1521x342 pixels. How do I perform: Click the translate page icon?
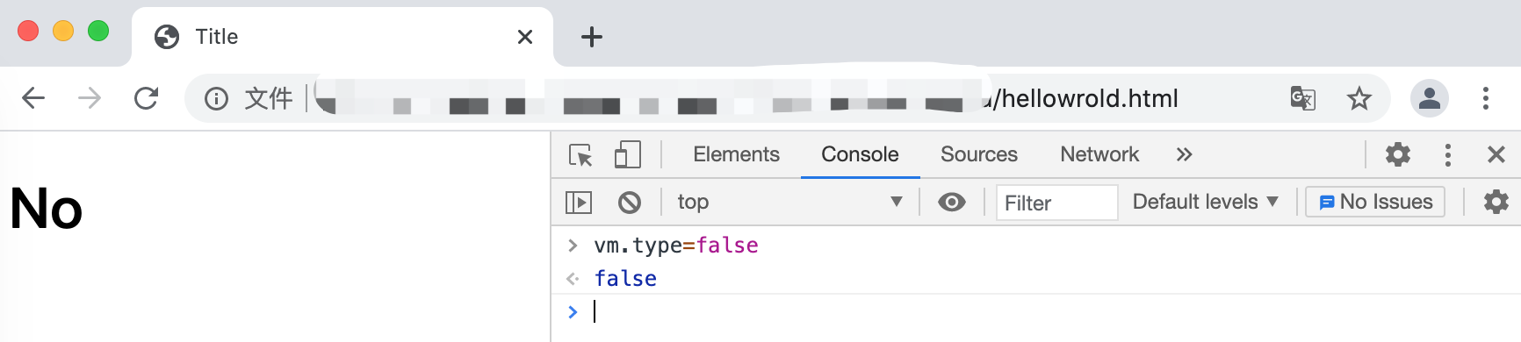pyautogui.click(x=1303, y=98)
